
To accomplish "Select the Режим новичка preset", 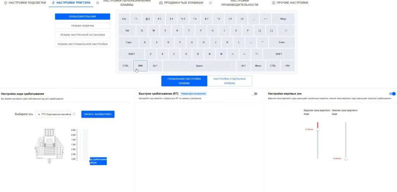I will click(x=82, y=26).
